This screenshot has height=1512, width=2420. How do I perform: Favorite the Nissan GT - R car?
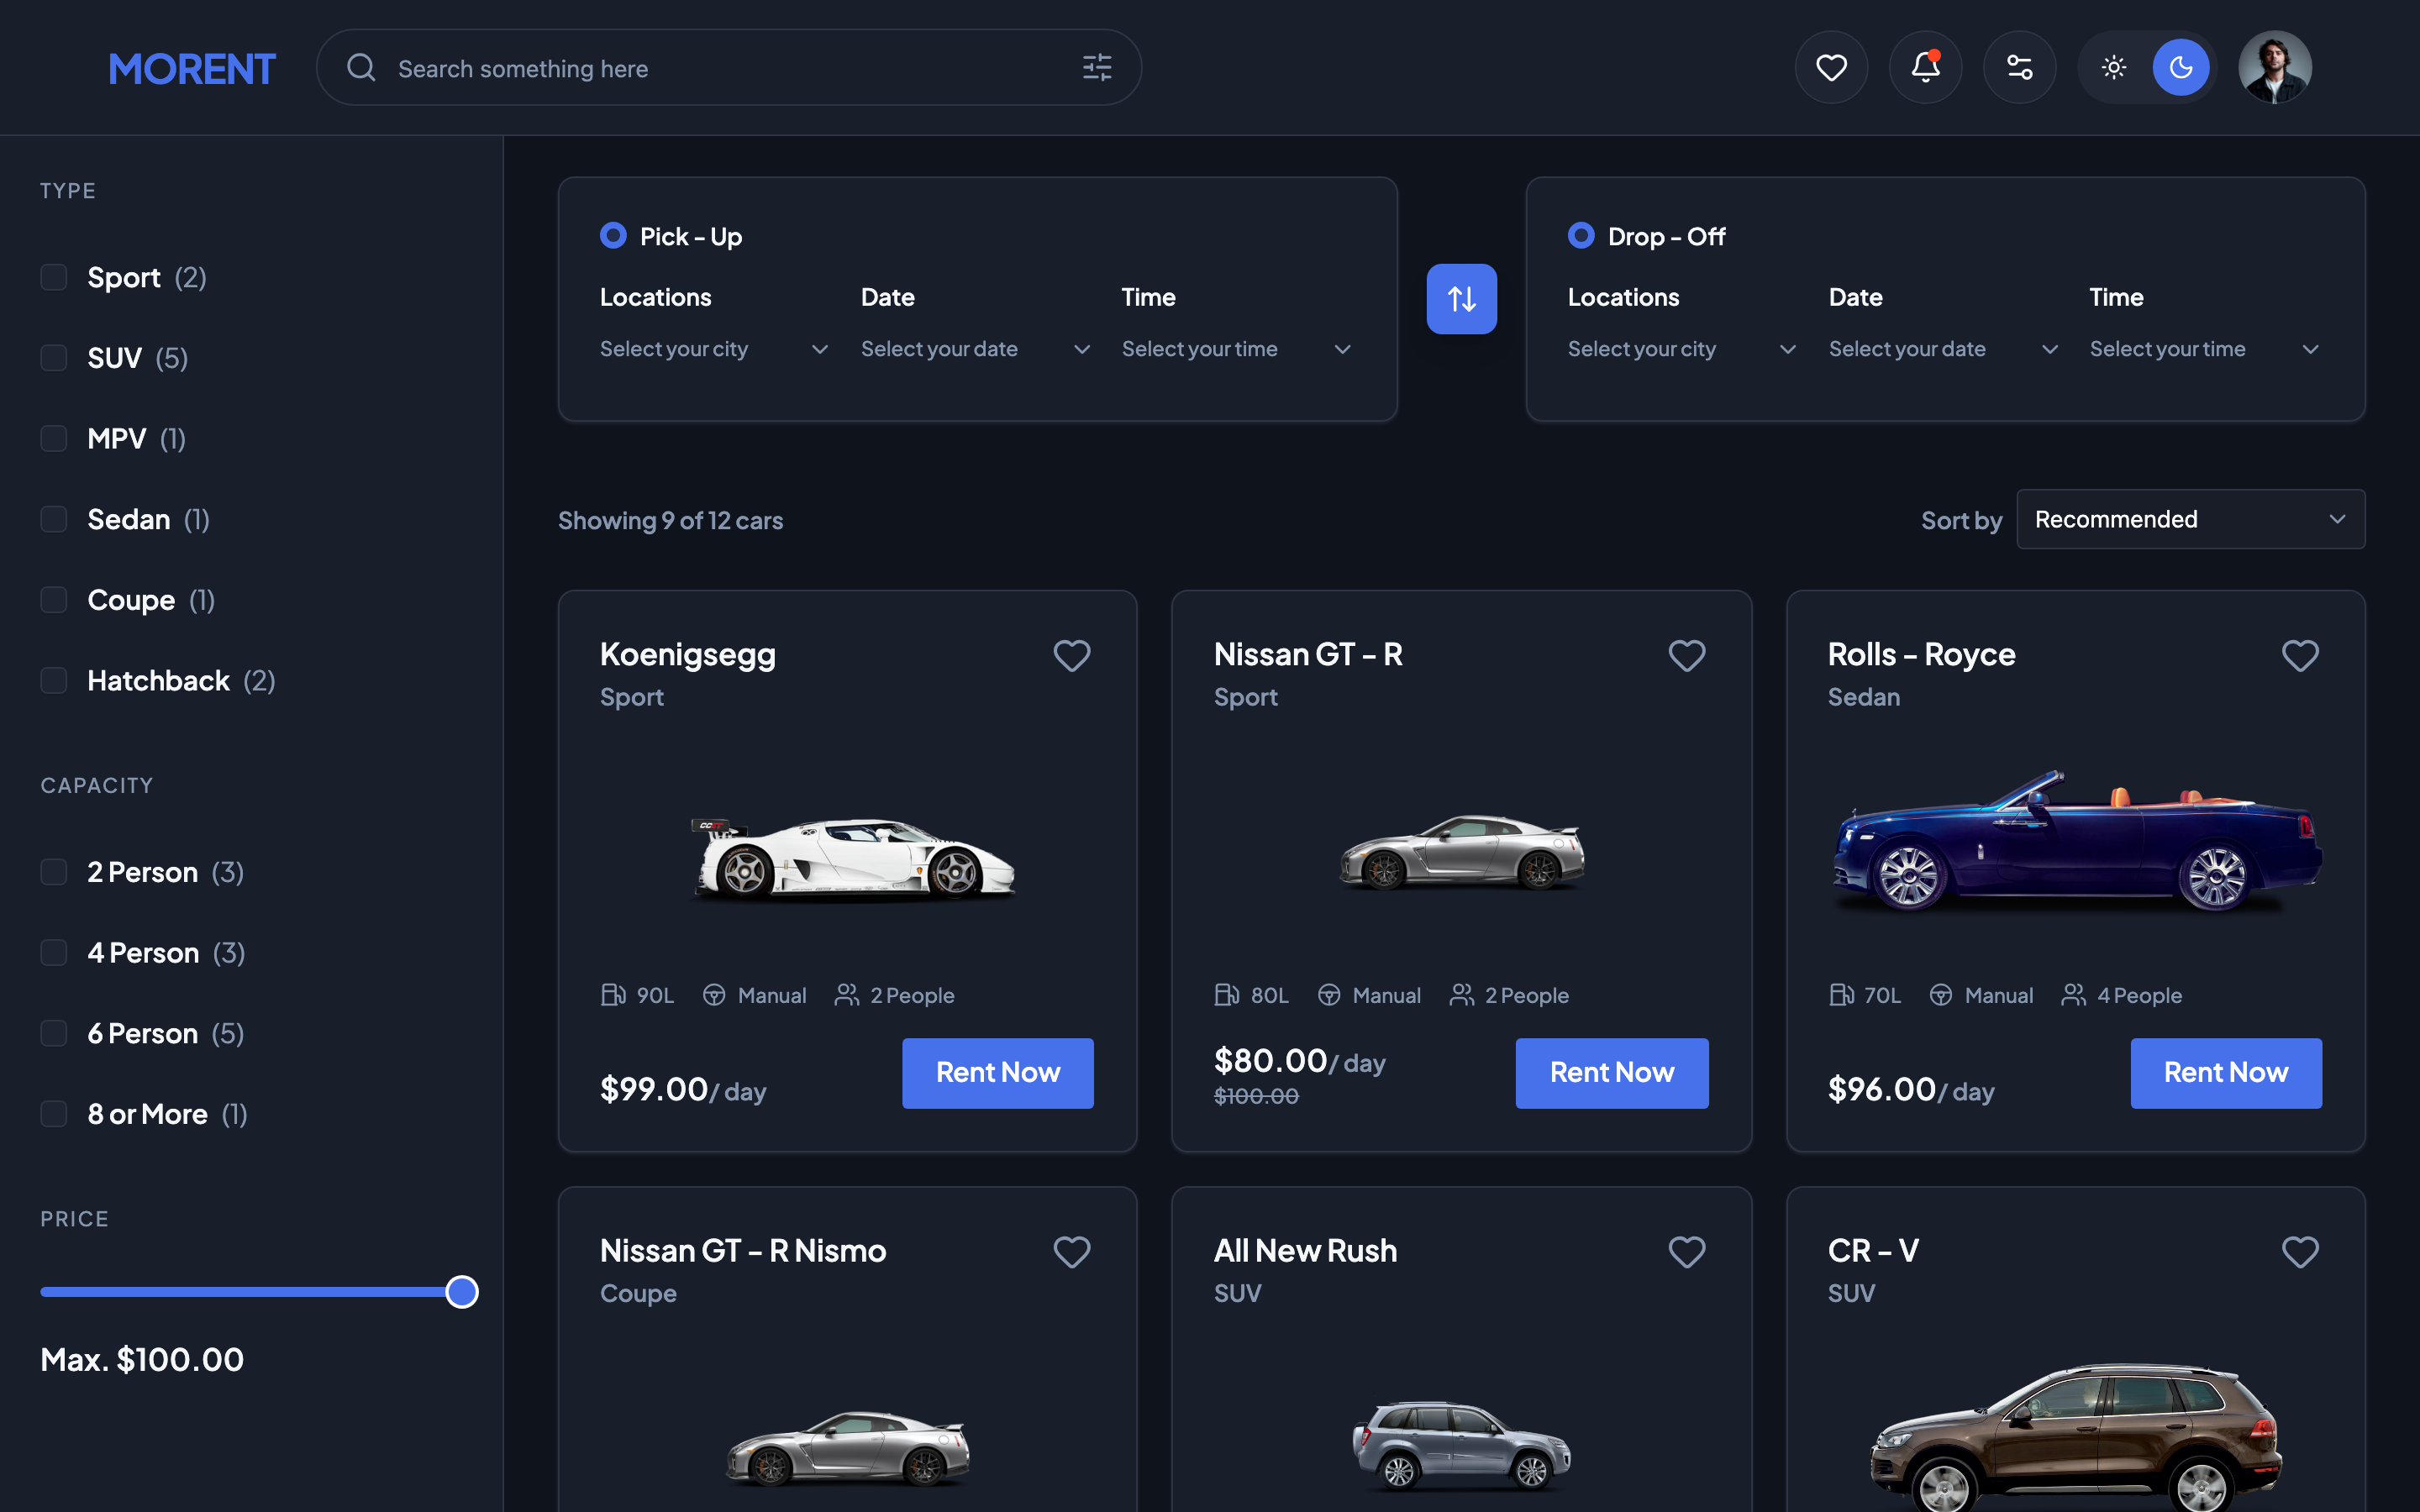[1686, 656]
